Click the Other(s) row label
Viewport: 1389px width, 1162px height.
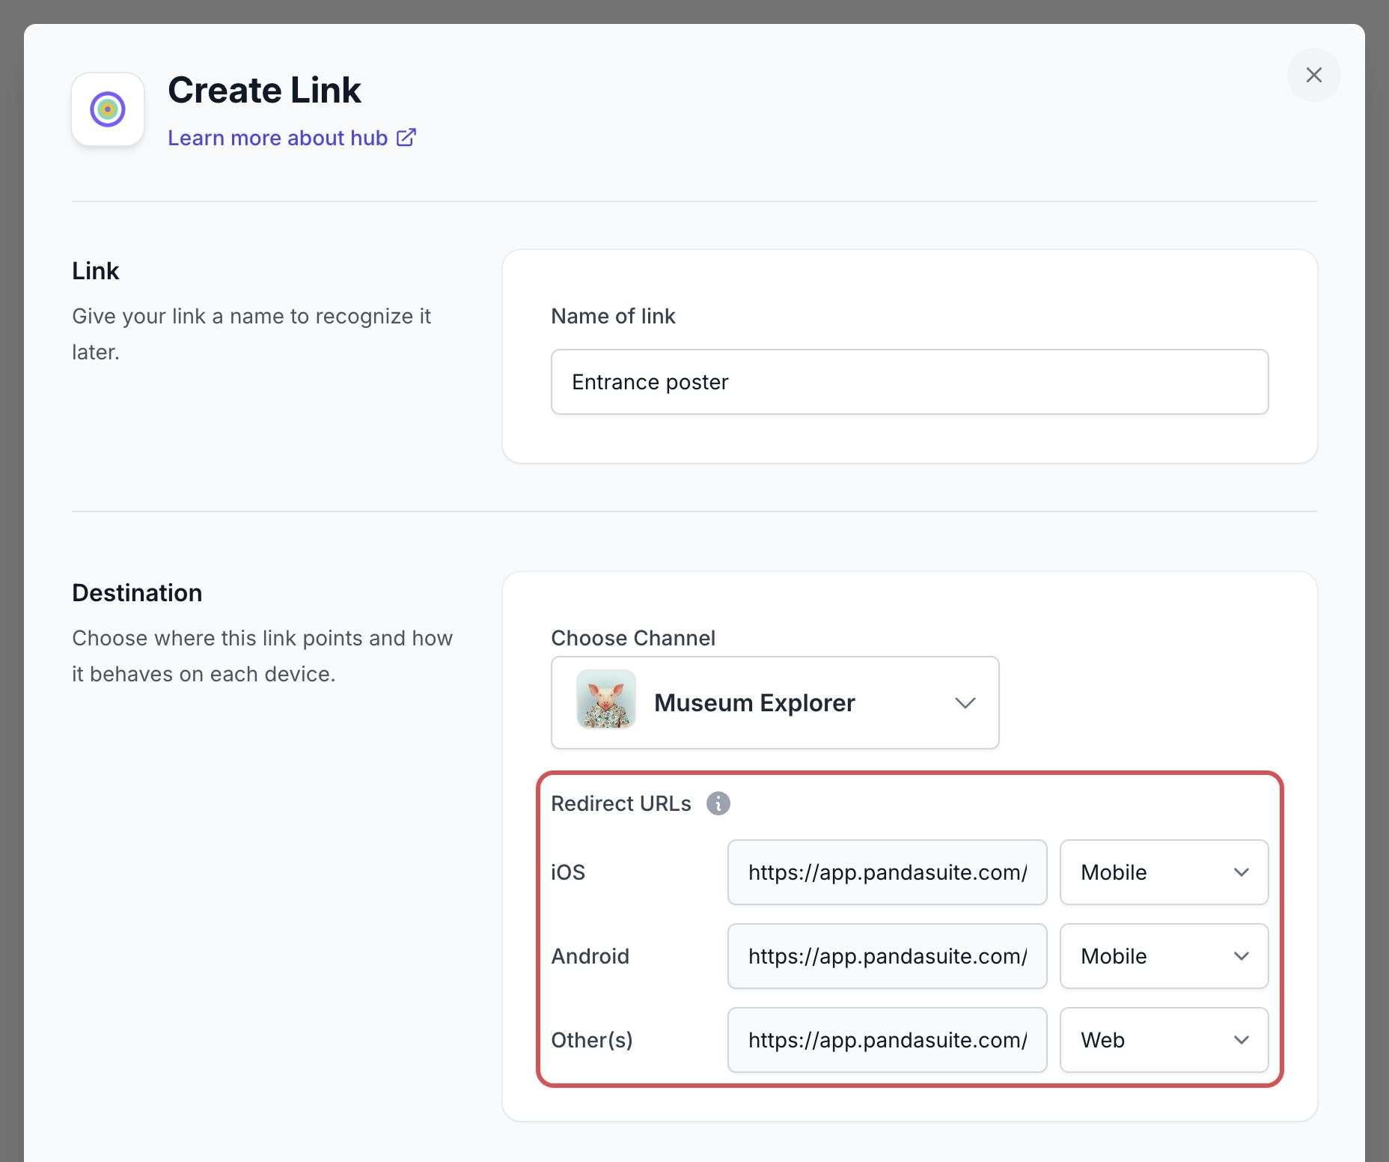(x=592, y=1040)
